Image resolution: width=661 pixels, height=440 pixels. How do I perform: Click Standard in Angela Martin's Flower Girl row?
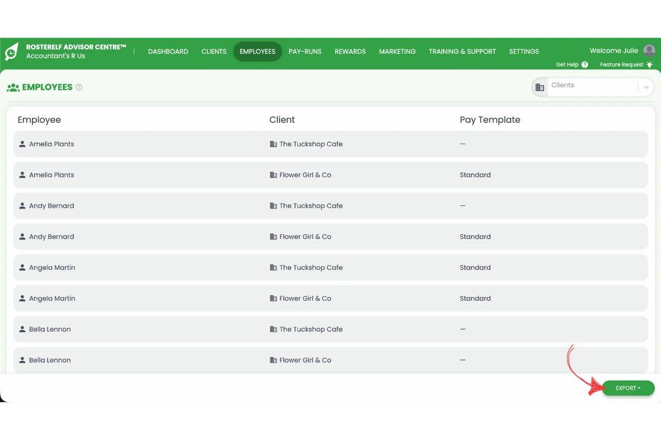pos(475,298)
